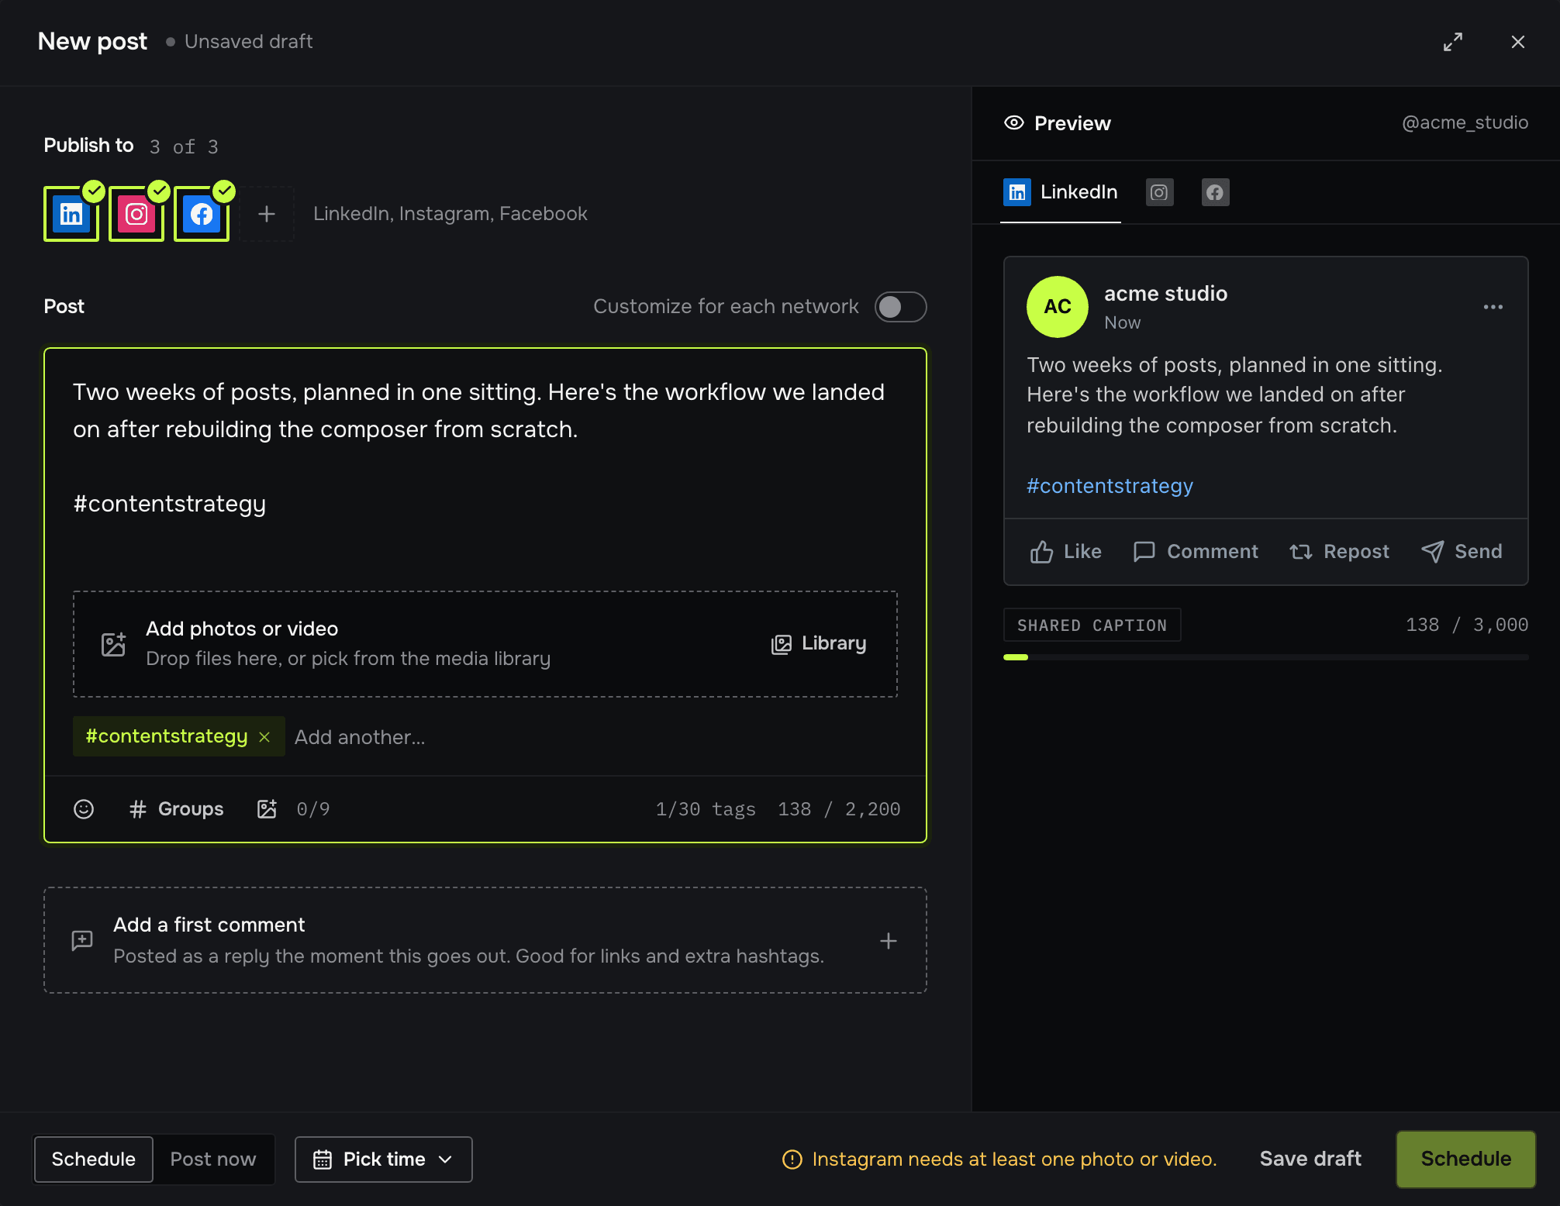Click the SHARED CAPTION badge
Viewport: 1560px width, 1206px height.
[1092, 625]
